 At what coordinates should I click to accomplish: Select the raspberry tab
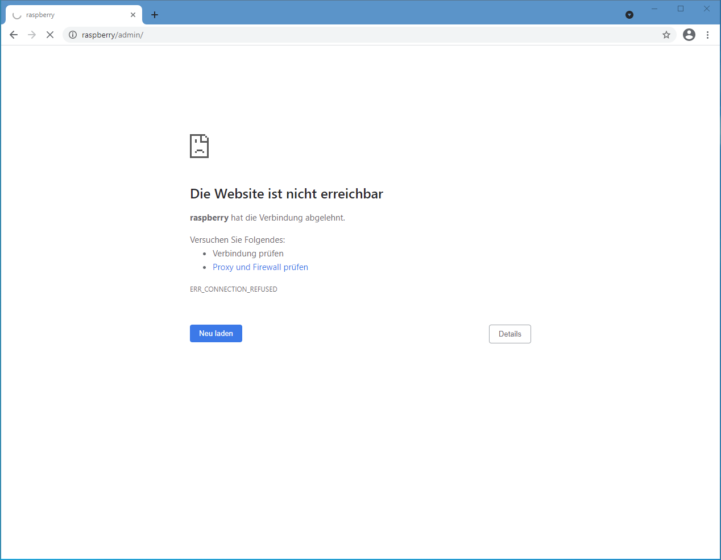[68, 15]
